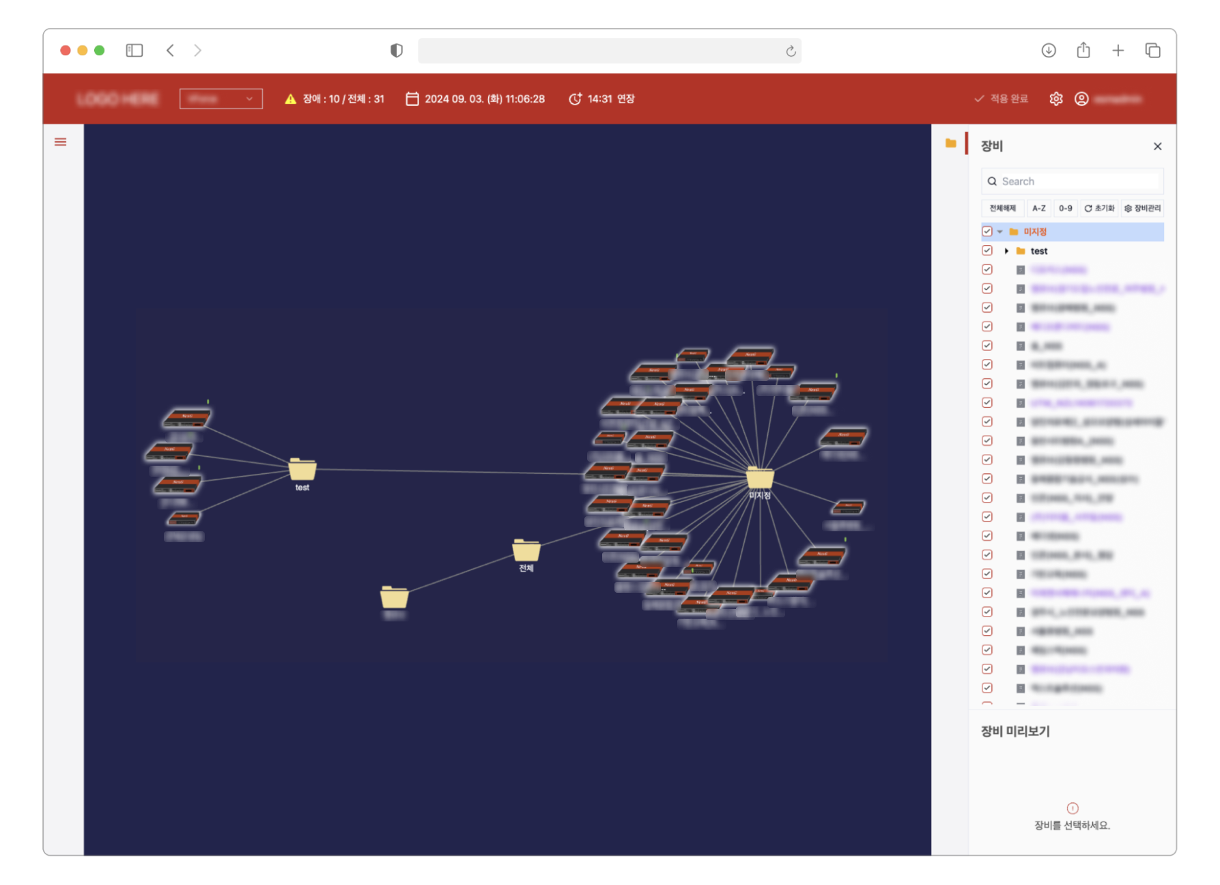The height and width of the screenshot is (885, 1220).
Task: Uncheck the 미지정 group checkbox
Action: point(987,231)
